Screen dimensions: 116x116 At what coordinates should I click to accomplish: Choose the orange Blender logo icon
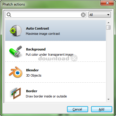(x=16, y=72)
